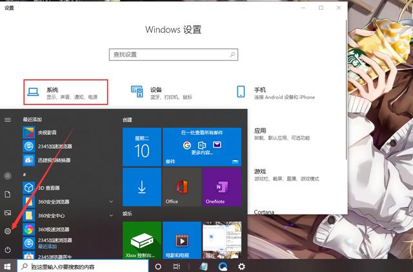Open 游戏 gaming settings category
This screenshot has width=413, height=272.
pyautogui.click(x=287, y=175)
